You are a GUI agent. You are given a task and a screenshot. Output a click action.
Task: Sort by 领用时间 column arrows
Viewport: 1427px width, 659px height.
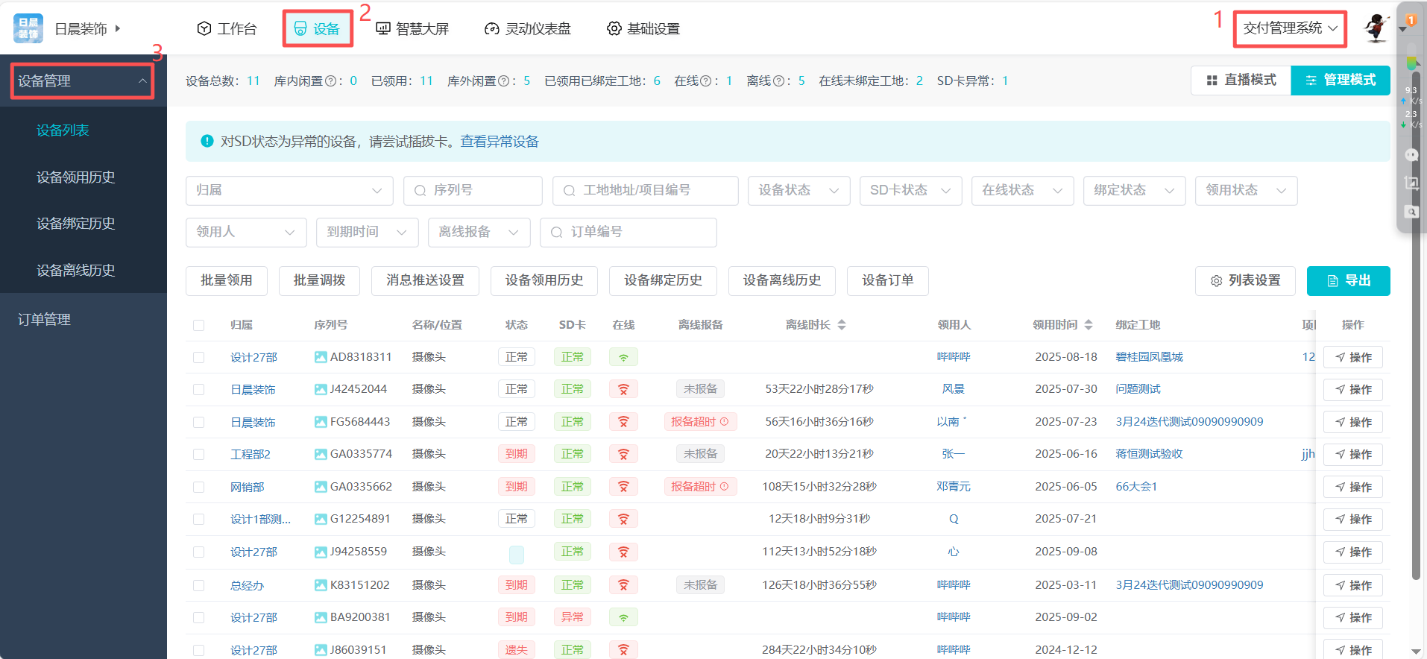coord(1089,325)
